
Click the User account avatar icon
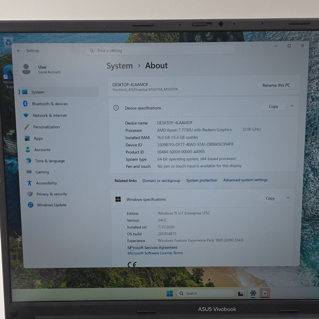26,69
